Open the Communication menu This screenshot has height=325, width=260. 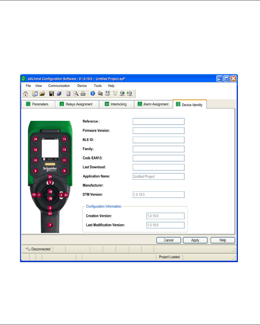point(59,86)
